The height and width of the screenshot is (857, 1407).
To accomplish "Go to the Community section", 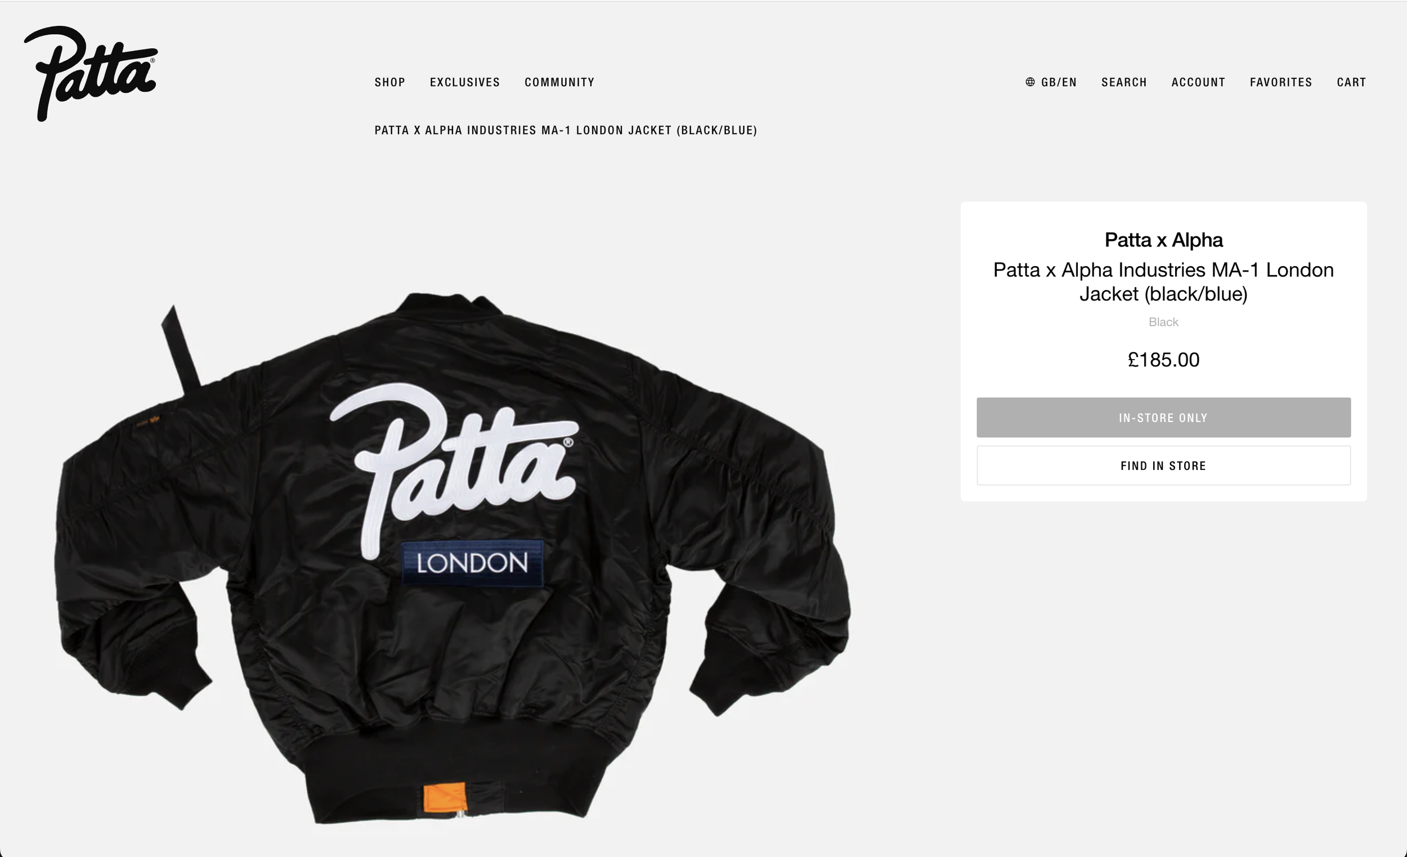I will [x=559, y=82].
